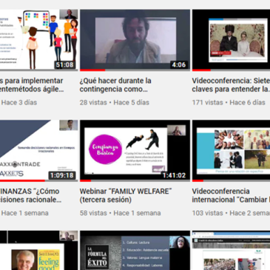Viewport: 270px width, 270px height.
Task: Open title '¿Qué hacer durante la contingencia como…'
Action: (115, 85)
